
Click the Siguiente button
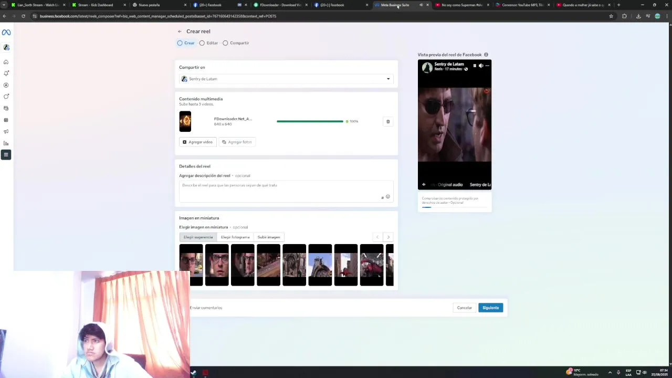(490, 308)
